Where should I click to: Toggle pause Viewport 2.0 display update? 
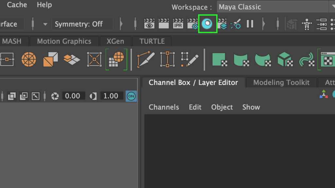[250, 24]
